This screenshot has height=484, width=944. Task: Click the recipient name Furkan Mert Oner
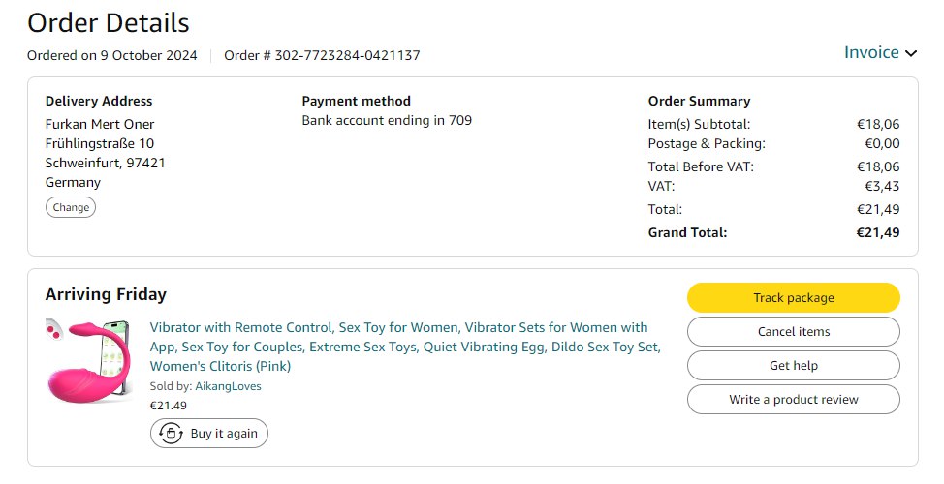click(100, 124)
